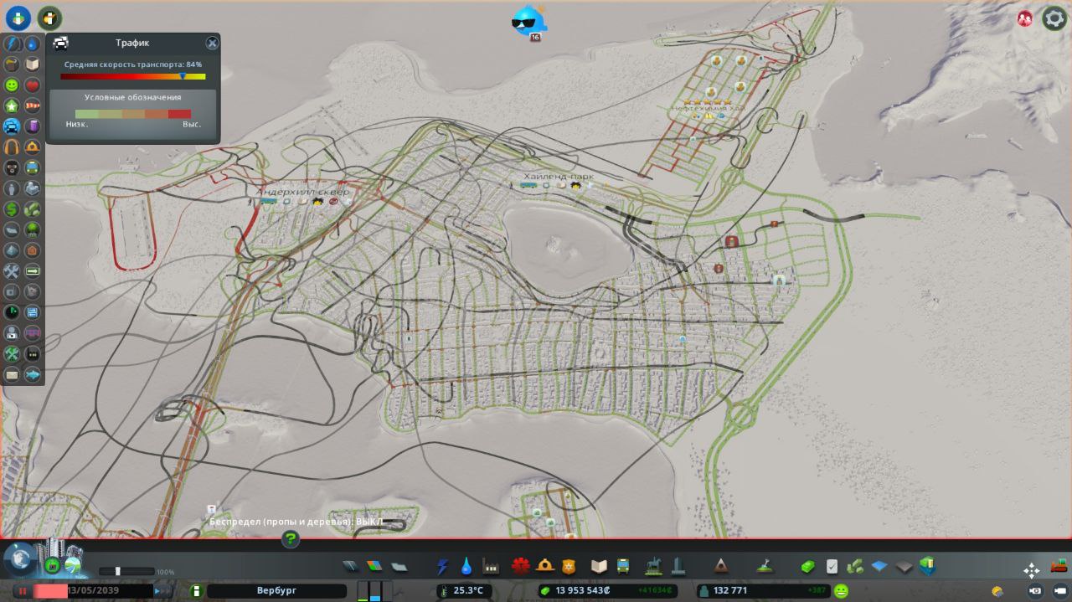This screenshot has height=602, width=1072.
Task: Toggle the active Traffic info view in the sidebar
Action: (x=12, y=126)
